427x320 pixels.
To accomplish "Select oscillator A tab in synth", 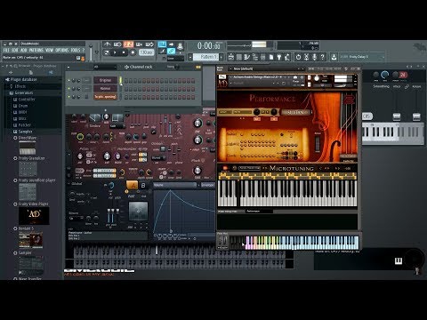I will point(132,185).
